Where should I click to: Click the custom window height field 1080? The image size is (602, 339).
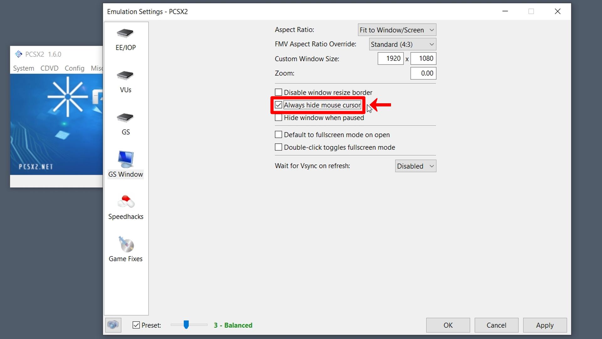point(423,58)
